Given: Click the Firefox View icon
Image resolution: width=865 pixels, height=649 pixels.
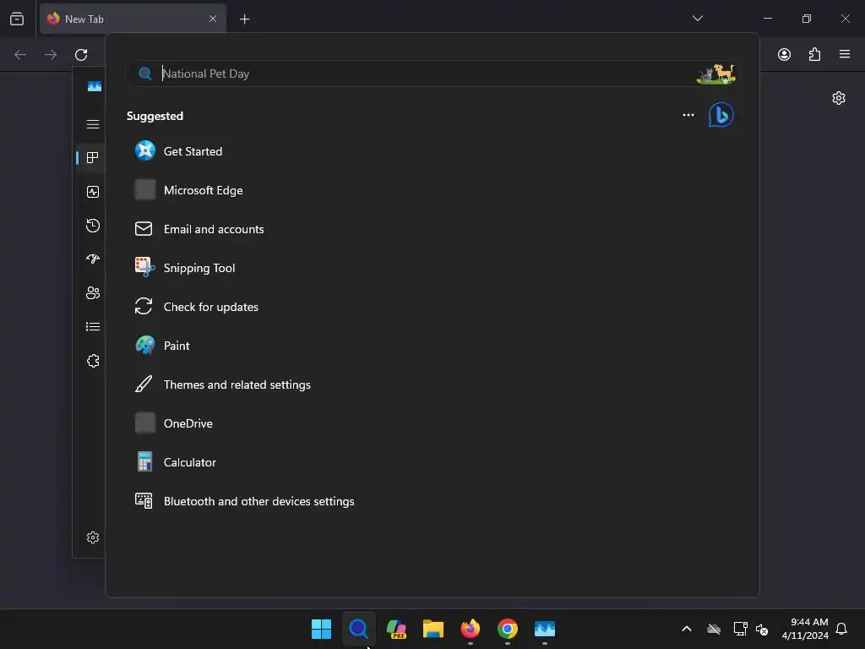Looking at the screenshot, I should tap(17, 19).
